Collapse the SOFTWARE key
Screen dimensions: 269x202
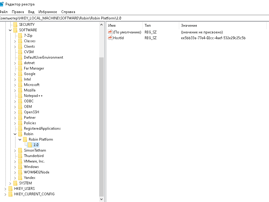pos(10,30)
